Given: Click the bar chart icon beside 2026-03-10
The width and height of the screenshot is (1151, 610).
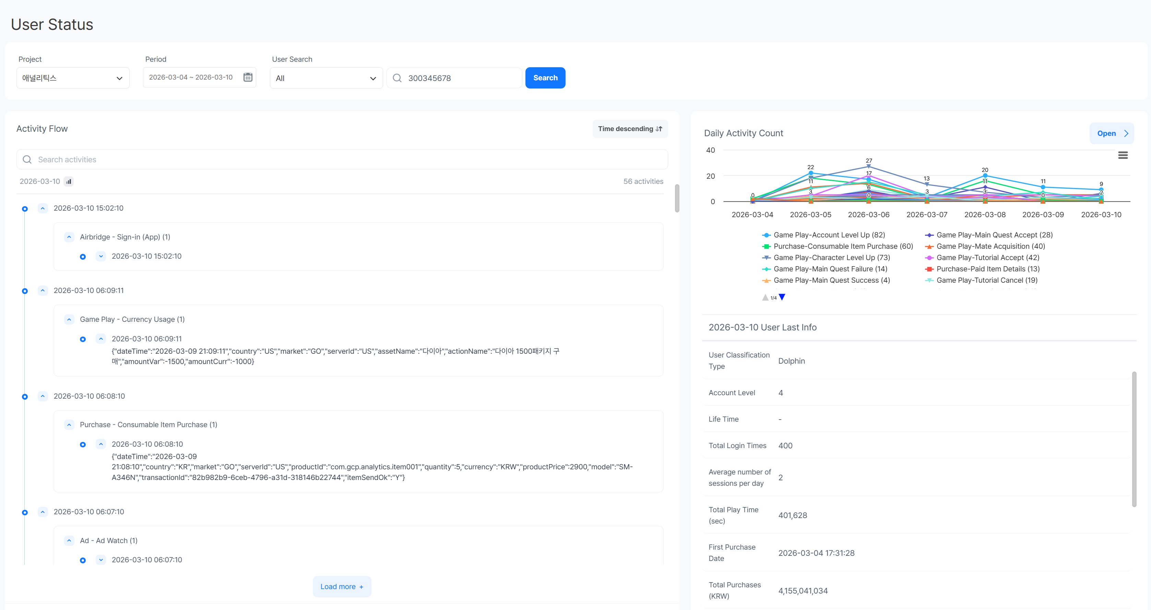Looking at the screenshot, I should (x=68, y=181).
